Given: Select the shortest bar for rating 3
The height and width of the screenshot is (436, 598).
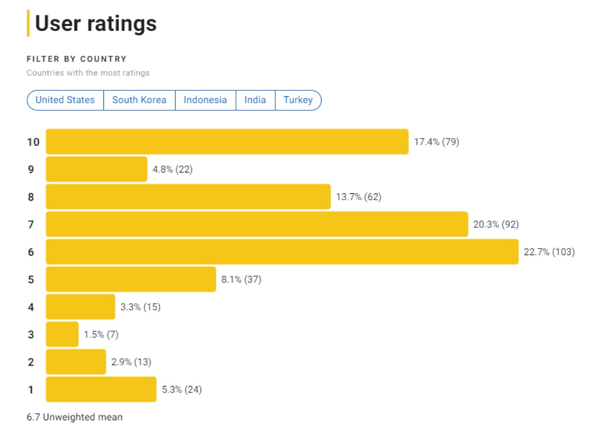Looking at the screenshot, I should (x=61, y=334).
